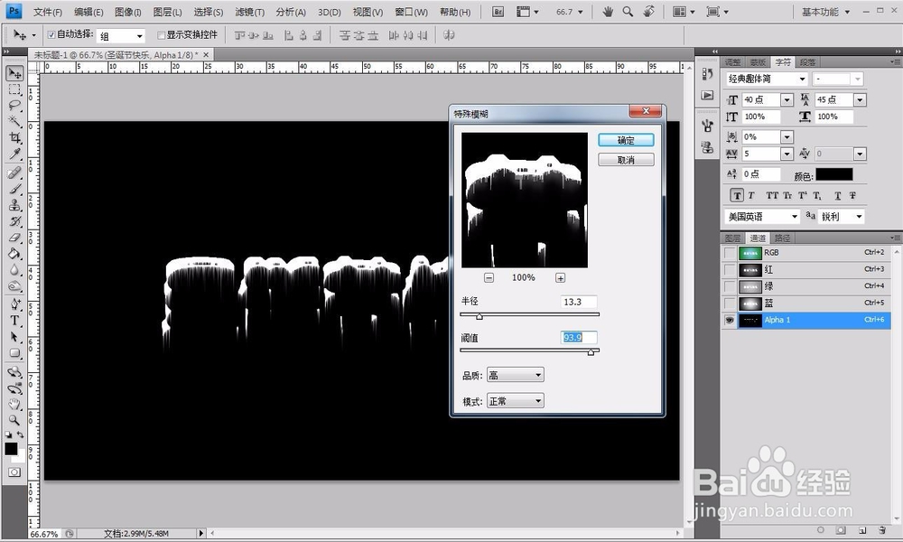Open the quality (品质) dropdown
Screen dimensions: 903x542
[x=516, y=375]
